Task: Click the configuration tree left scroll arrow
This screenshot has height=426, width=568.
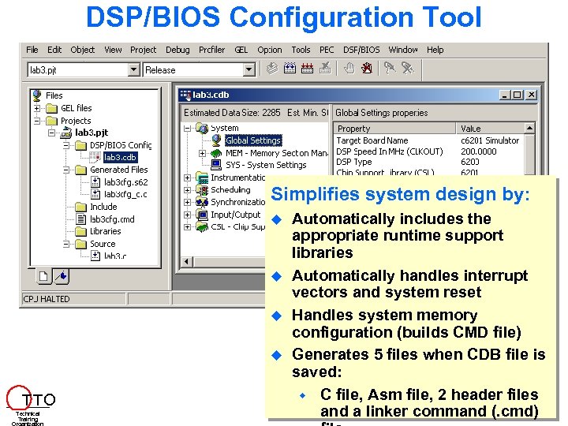Action: click(186, 261)
